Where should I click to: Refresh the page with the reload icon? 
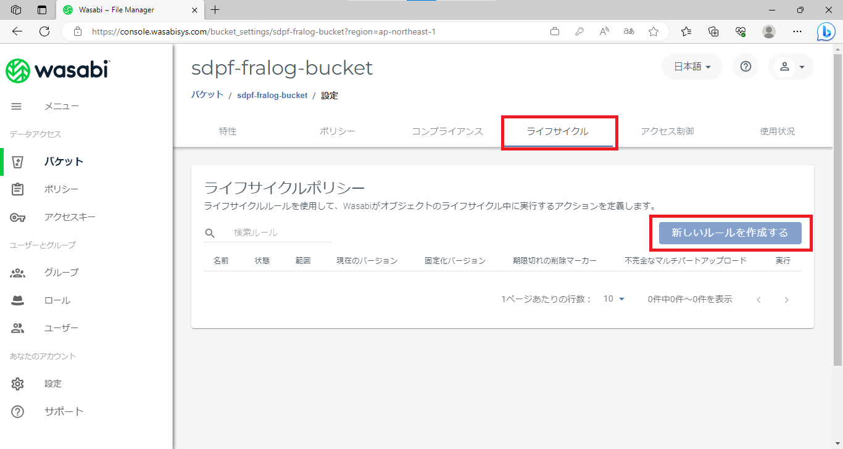[x=44, y=31]
